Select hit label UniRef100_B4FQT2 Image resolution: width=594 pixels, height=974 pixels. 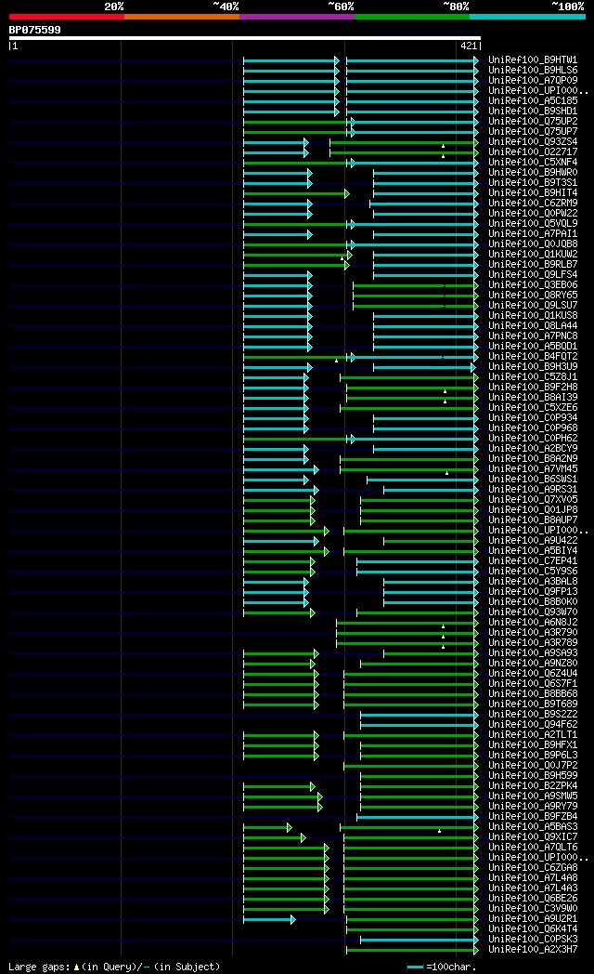(533, 356)
